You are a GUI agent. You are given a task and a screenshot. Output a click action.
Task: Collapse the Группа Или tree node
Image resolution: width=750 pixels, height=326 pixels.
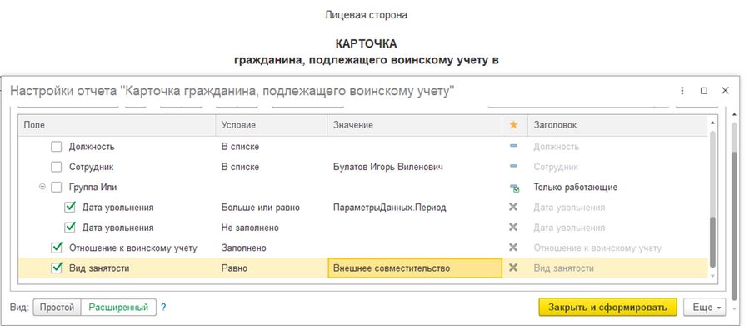42,187
